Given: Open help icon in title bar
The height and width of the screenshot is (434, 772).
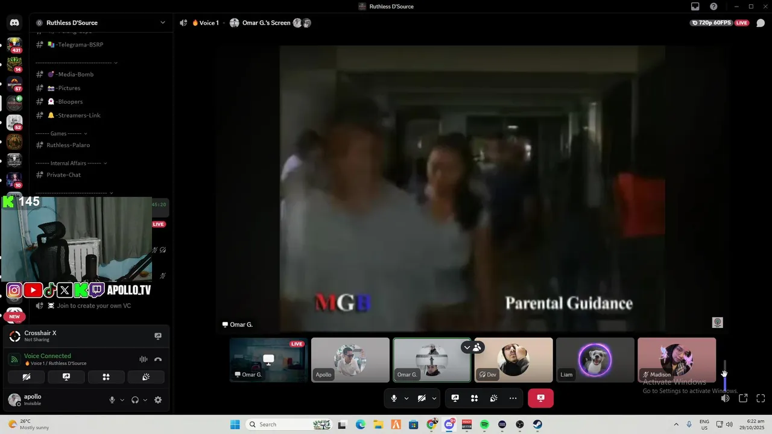Looking at the screenshot, I should [714, 7].
